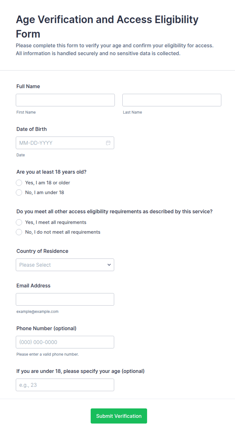235x436 pixels.
Task: Click the Date of Birth label
Action: tap(32, 129)
